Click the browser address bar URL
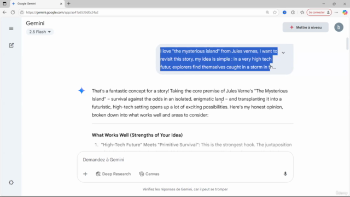This screenshot has height=197, width=350. [62, 12]
